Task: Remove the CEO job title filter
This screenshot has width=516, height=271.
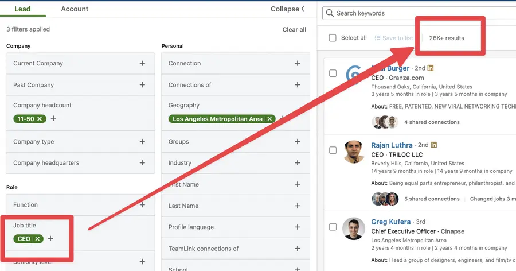Action: (x=37, y=239)
